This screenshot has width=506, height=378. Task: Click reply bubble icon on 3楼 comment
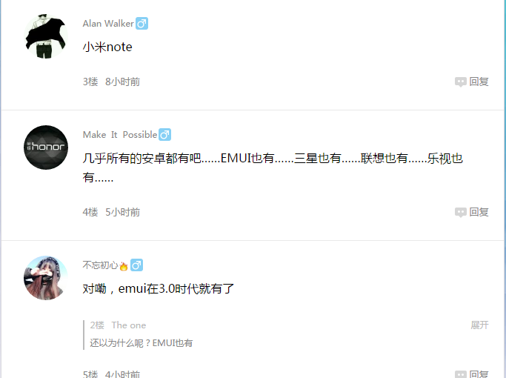(x=461, y=82)
